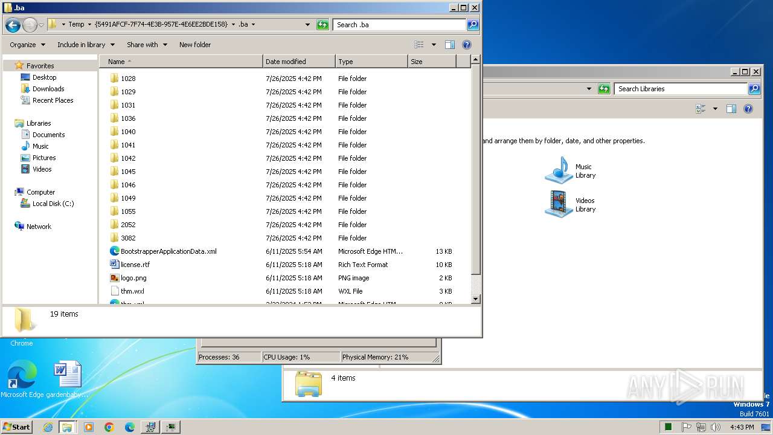Sort by the Type column header

371,62
